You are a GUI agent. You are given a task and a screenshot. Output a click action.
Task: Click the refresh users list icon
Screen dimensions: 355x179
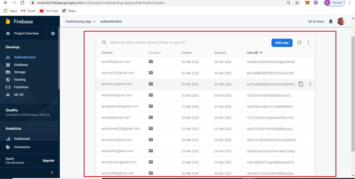pos(299,43)
